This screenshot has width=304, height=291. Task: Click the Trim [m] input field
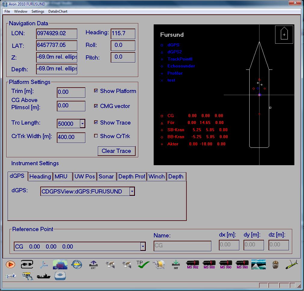tap(71, 92)
